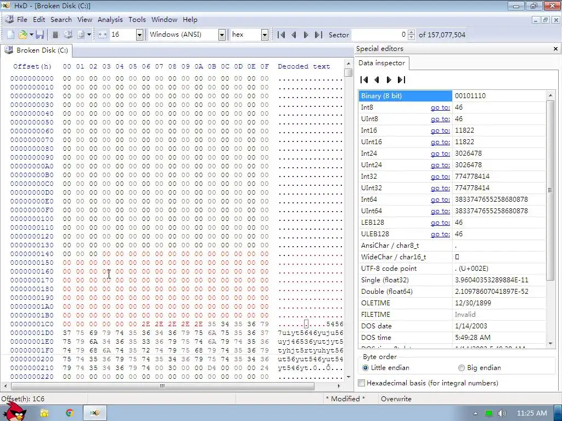Click the hex view horizontal scrollbar
The image size is (562, 421).
[x=162, y=386]
